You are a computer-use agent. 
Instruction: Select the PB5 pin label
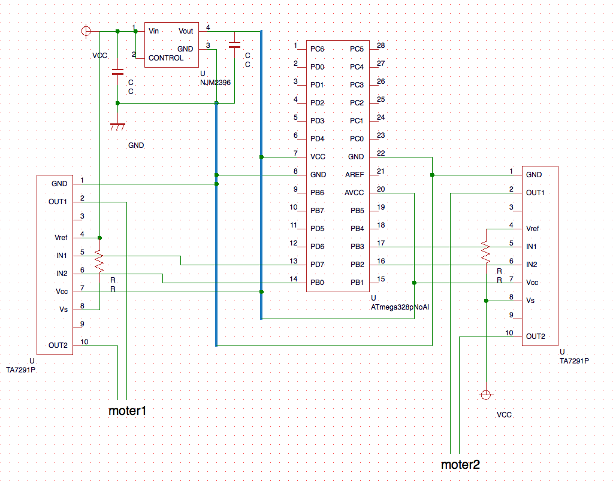[357, 211]
